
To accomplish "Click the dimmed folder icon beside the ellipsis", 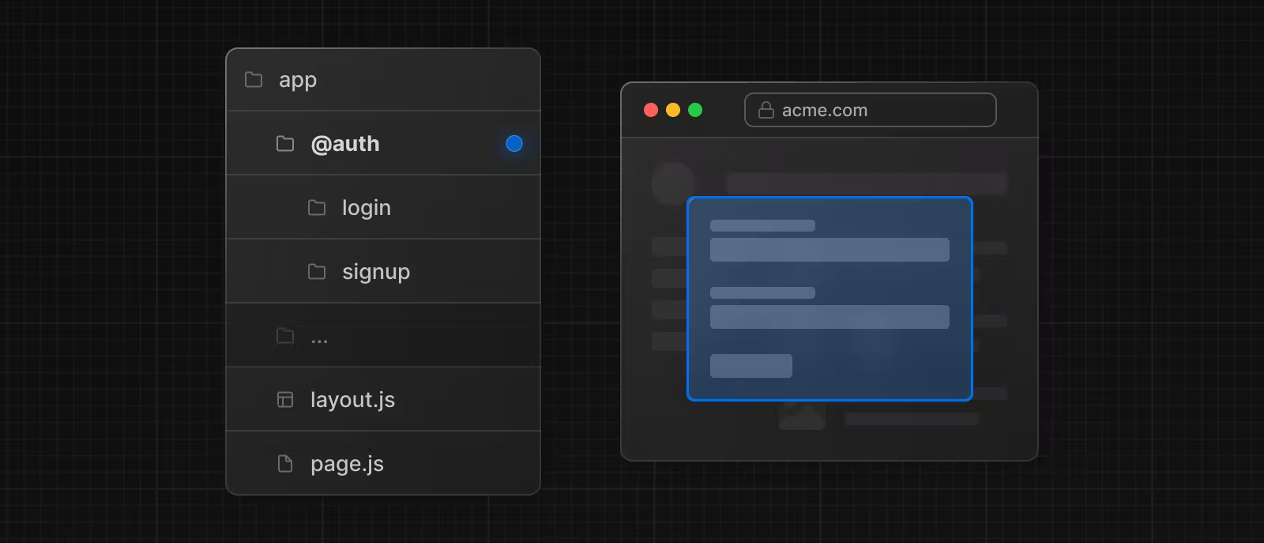I will click(285, 336).
